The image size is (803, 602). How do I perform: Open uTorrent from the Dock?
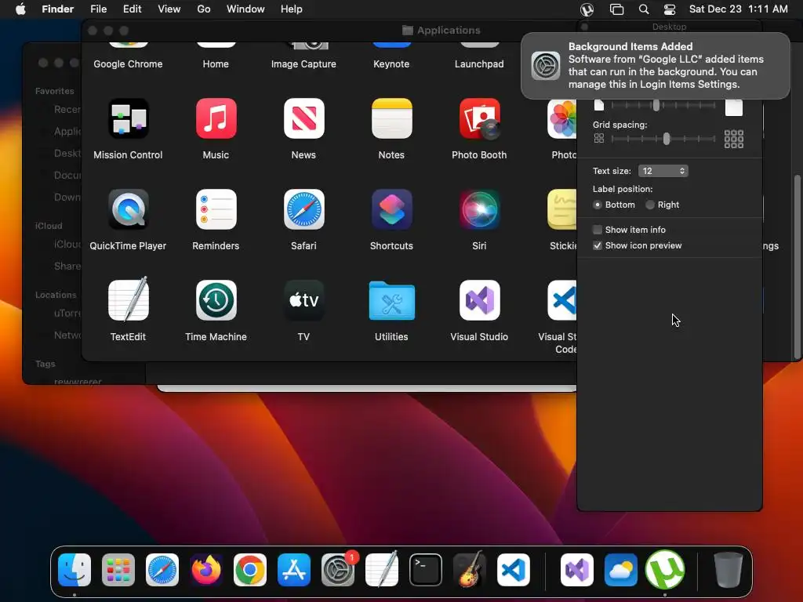(x=665, y=569)
